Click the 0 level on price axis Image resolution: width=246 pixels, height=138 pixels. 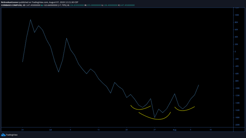pos(236,52)
